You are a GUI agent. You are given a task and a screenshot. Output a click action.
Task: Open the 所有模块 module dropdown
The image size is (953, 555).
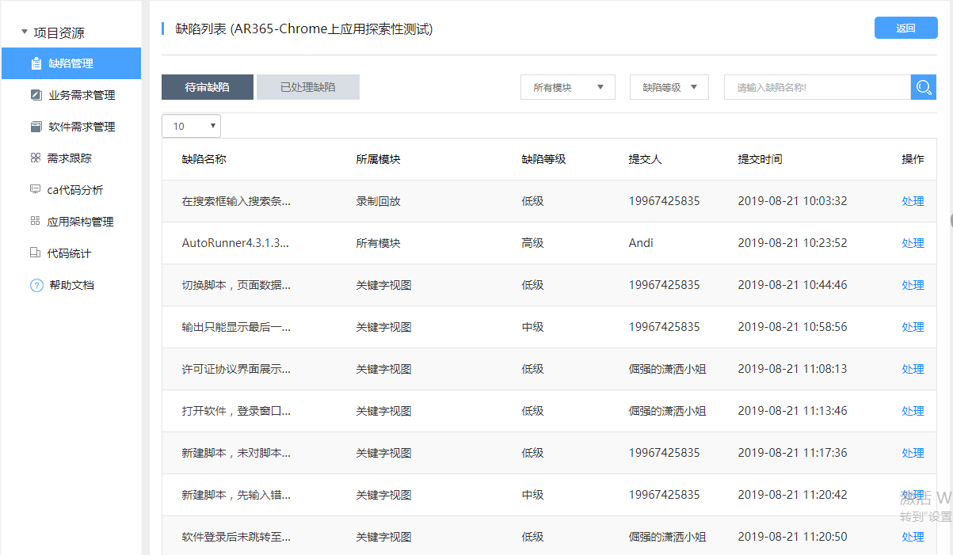pos(567,87)
